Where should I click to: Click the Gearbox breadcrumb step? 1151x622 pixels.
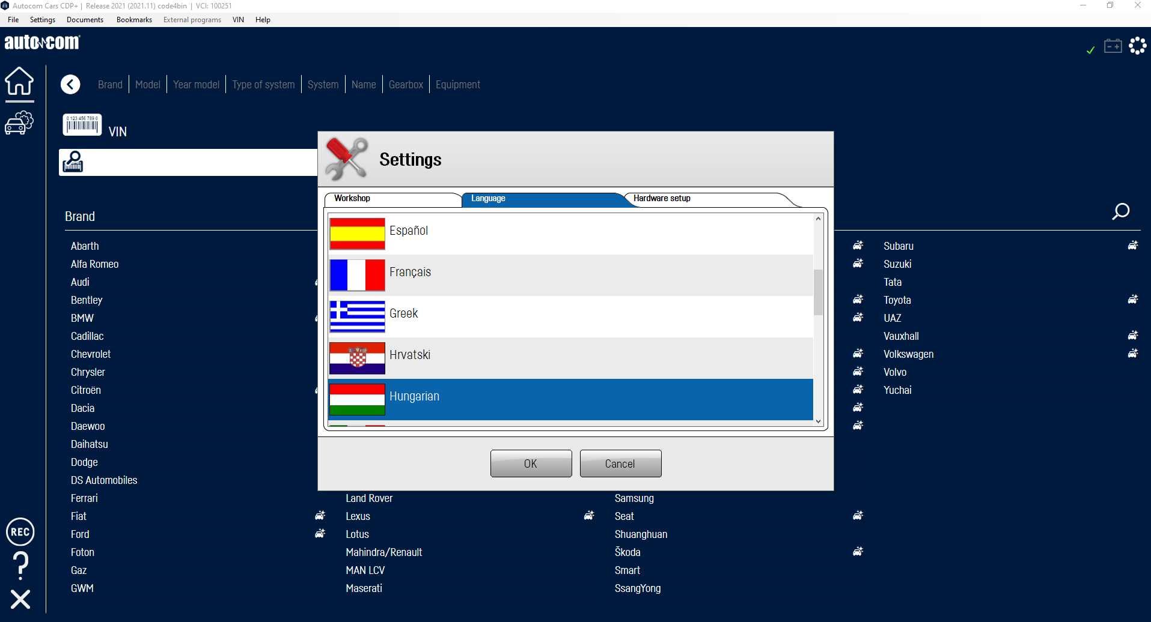(406, 85)
